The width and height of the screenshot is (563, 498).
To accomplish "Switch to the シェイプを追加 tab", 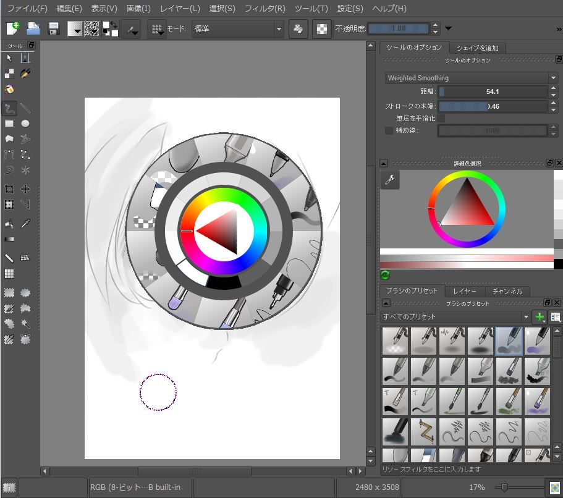I will 477,48.
